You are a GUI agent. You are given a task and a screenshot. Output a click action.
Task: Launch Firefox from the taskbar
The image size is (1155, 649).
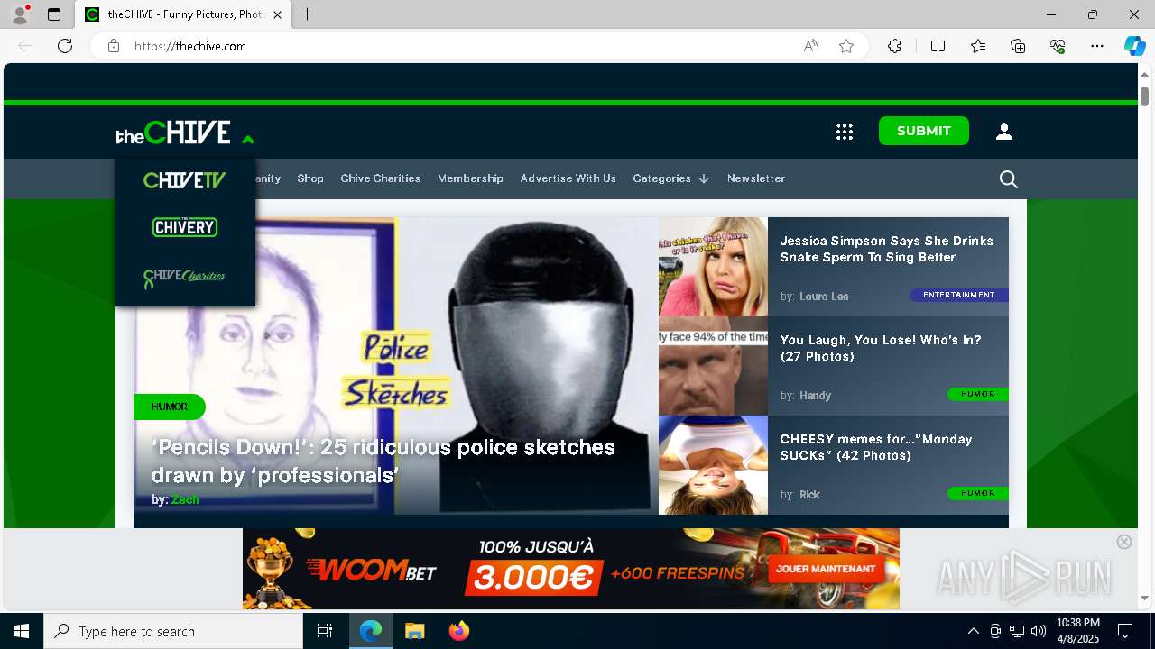[x=459, y=631]
